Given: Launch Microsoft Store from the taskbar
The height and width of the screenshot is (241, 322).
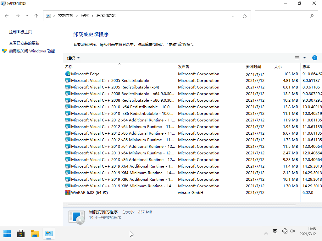Looking at the screenshot, I should [x=21, y=233].
